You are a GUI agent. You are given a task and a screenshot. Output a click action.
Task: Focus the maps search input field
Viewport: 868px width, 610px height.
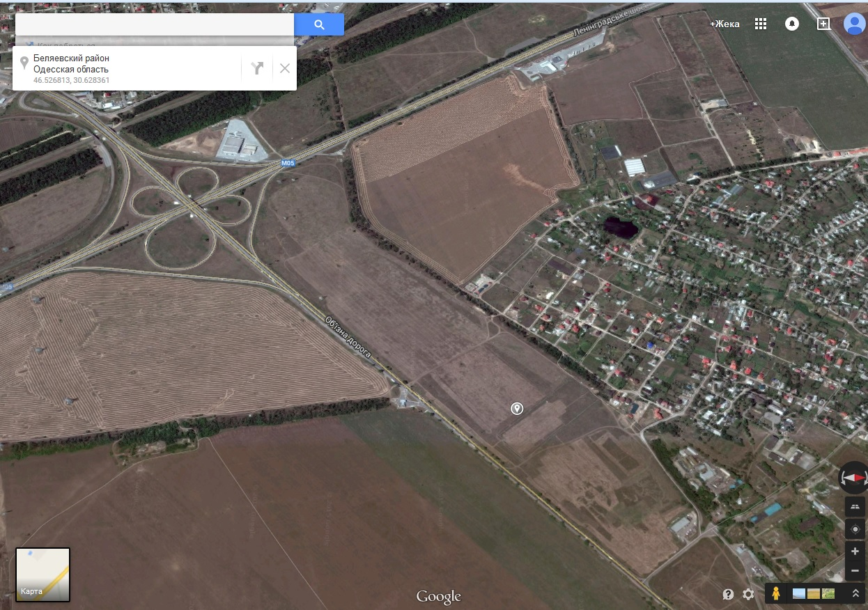click(154, 24)
